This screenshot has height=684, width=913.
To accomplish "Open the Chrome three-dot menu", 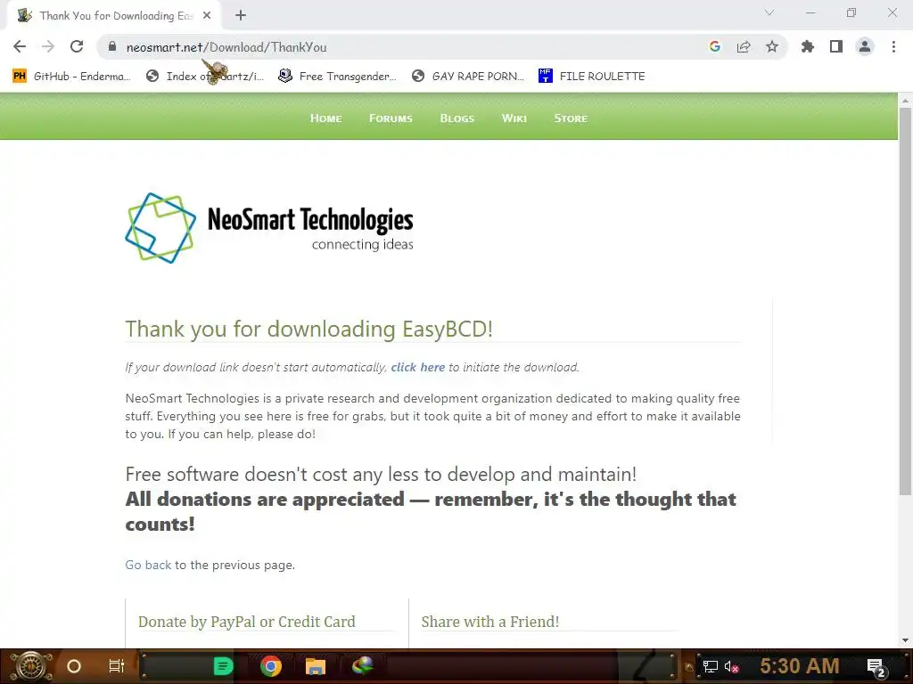I will 893,46.
